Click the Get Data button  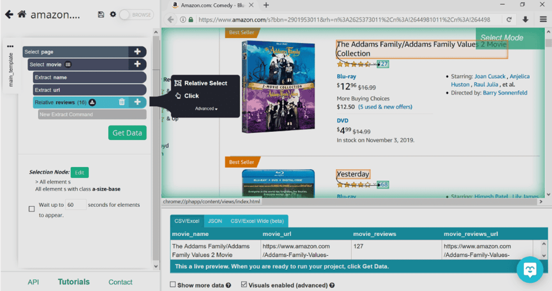click(127, 133)
